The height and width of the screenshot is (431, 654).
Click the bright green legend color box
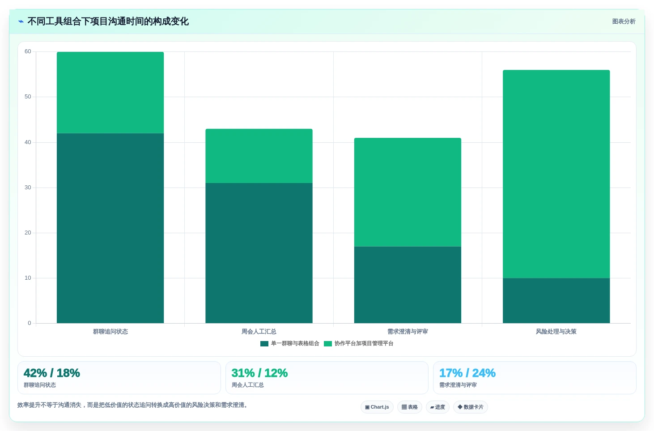[x=328, y=344]
